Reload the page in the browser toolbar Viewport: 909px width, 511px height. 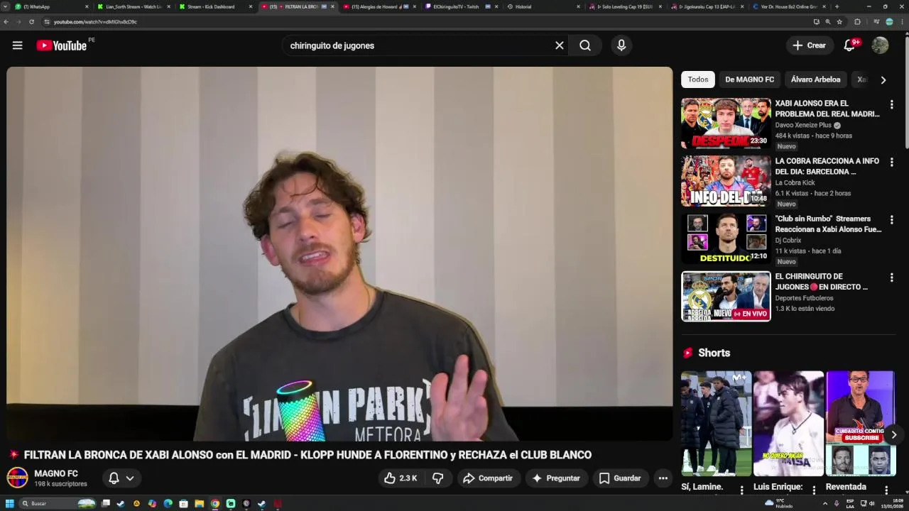[31, 22]
